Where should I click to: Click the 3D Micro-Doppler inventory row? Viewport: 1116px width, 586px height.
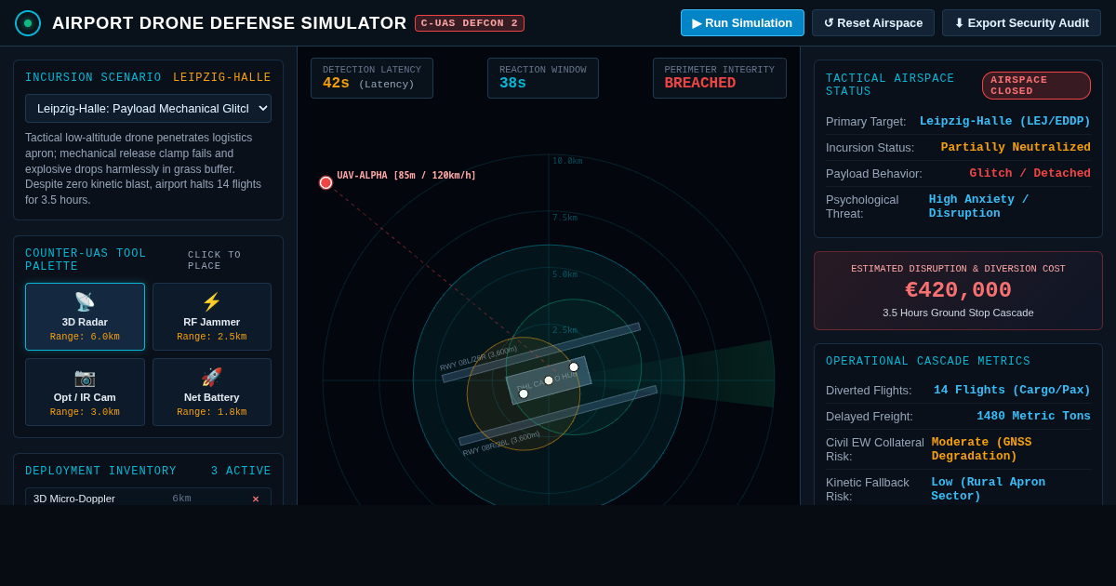coord(148,499)
